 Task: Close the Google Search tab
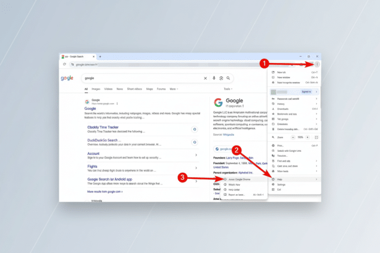[x=93, y=57]
